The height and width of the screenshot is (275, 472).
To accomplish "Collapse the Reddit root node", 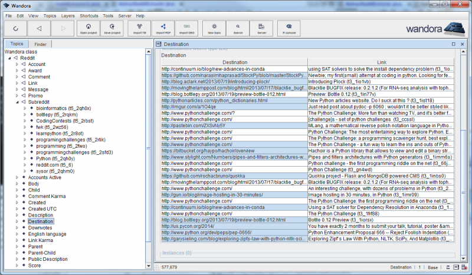I will tap(9, 58).
